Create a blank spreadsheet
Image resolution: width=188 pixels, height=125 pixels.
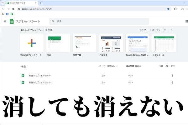click(x=32, y=43)
